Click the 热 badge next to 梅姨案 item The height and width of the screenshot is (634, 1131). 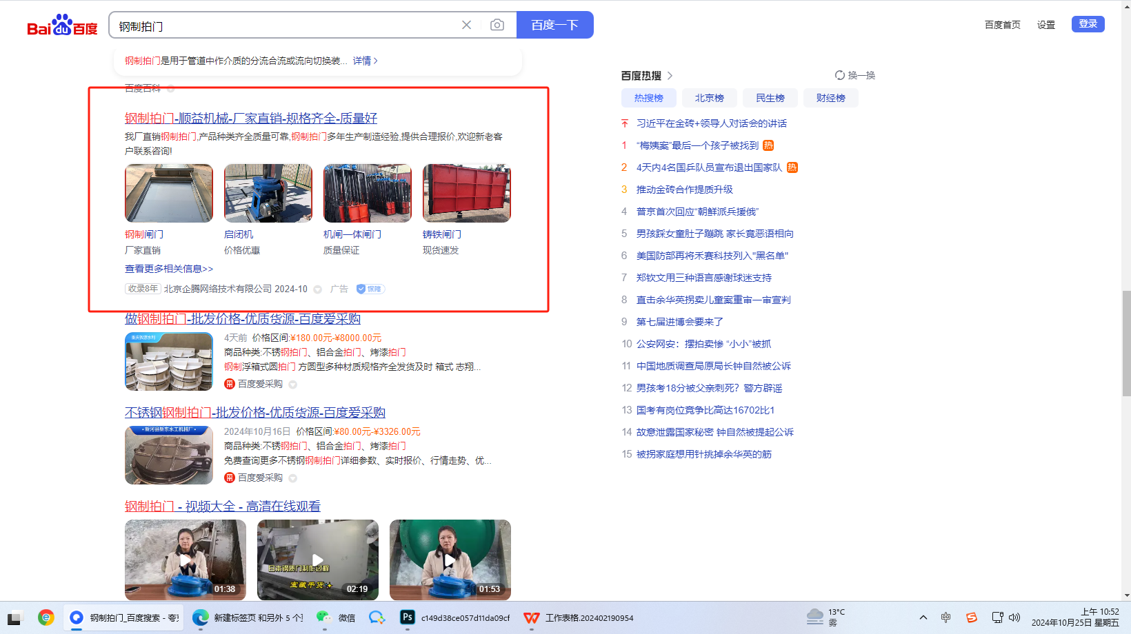(x=768, y=145)
